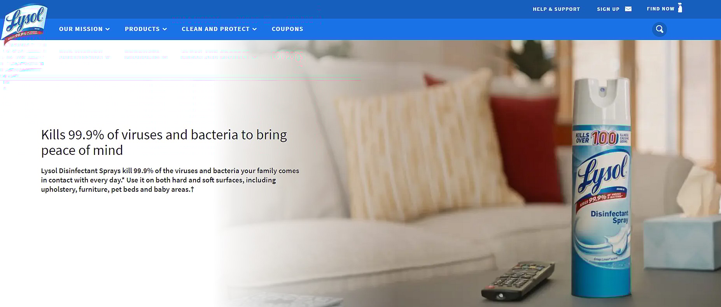721x307 pixels.
Task: Go to the Coupons page
Action: tap(287, 29)
